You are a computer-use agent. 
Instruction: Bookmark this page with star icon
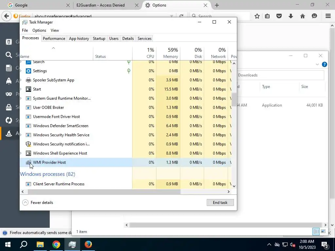click(x=257, y=16)
